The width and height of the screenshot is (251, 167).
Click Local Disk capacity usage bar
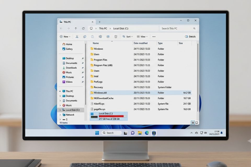tap(113, 116)
